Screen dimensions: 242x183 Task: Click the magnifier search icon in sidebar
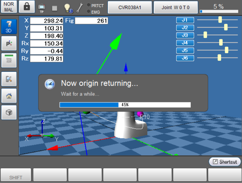point(9,79)
